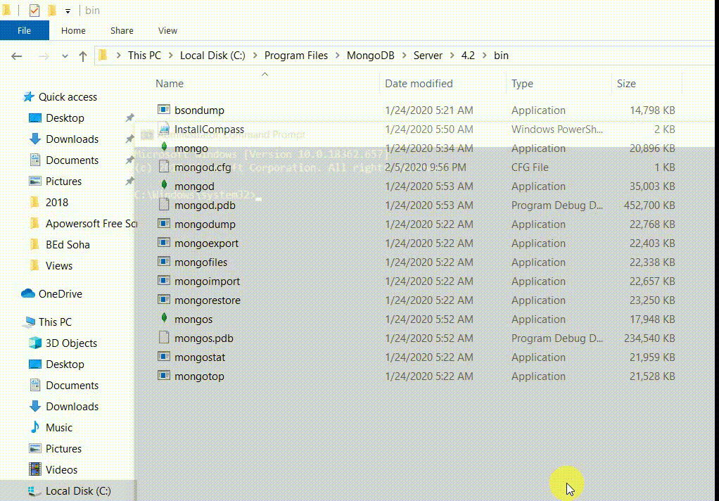Click the mongod.cfg file icon

tap(163, 167)
